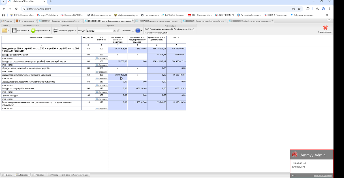Expand Строки for analytic code 130
This screenshot has height=178, width=344.
click(x=102, y=65)
